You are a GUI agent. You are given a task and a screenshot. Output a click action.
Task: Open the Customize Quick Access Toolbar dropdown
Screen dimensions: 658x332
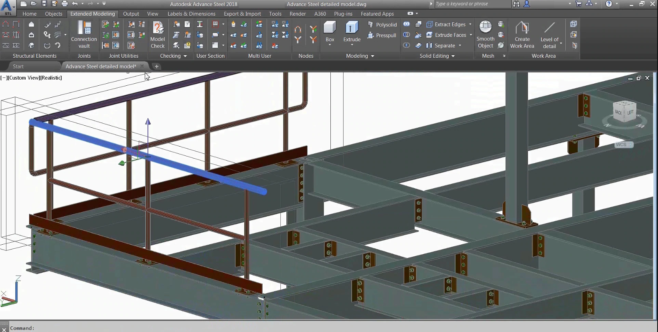click(104, 4)
